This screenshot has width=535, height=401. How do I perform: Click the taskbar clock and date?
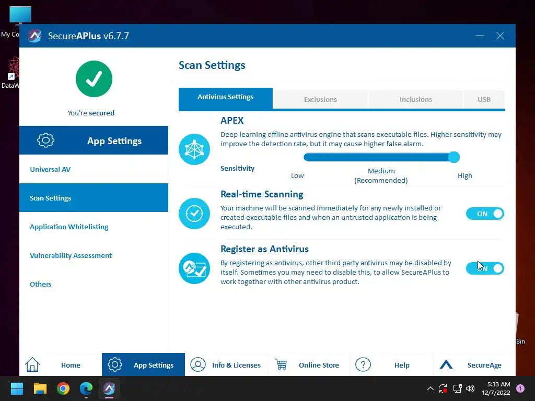(x=496, y=388)
